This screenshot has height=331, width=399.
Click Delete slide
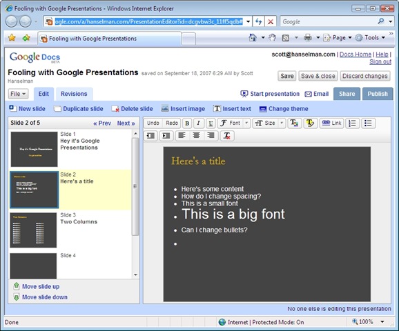(x=133, y=109)
